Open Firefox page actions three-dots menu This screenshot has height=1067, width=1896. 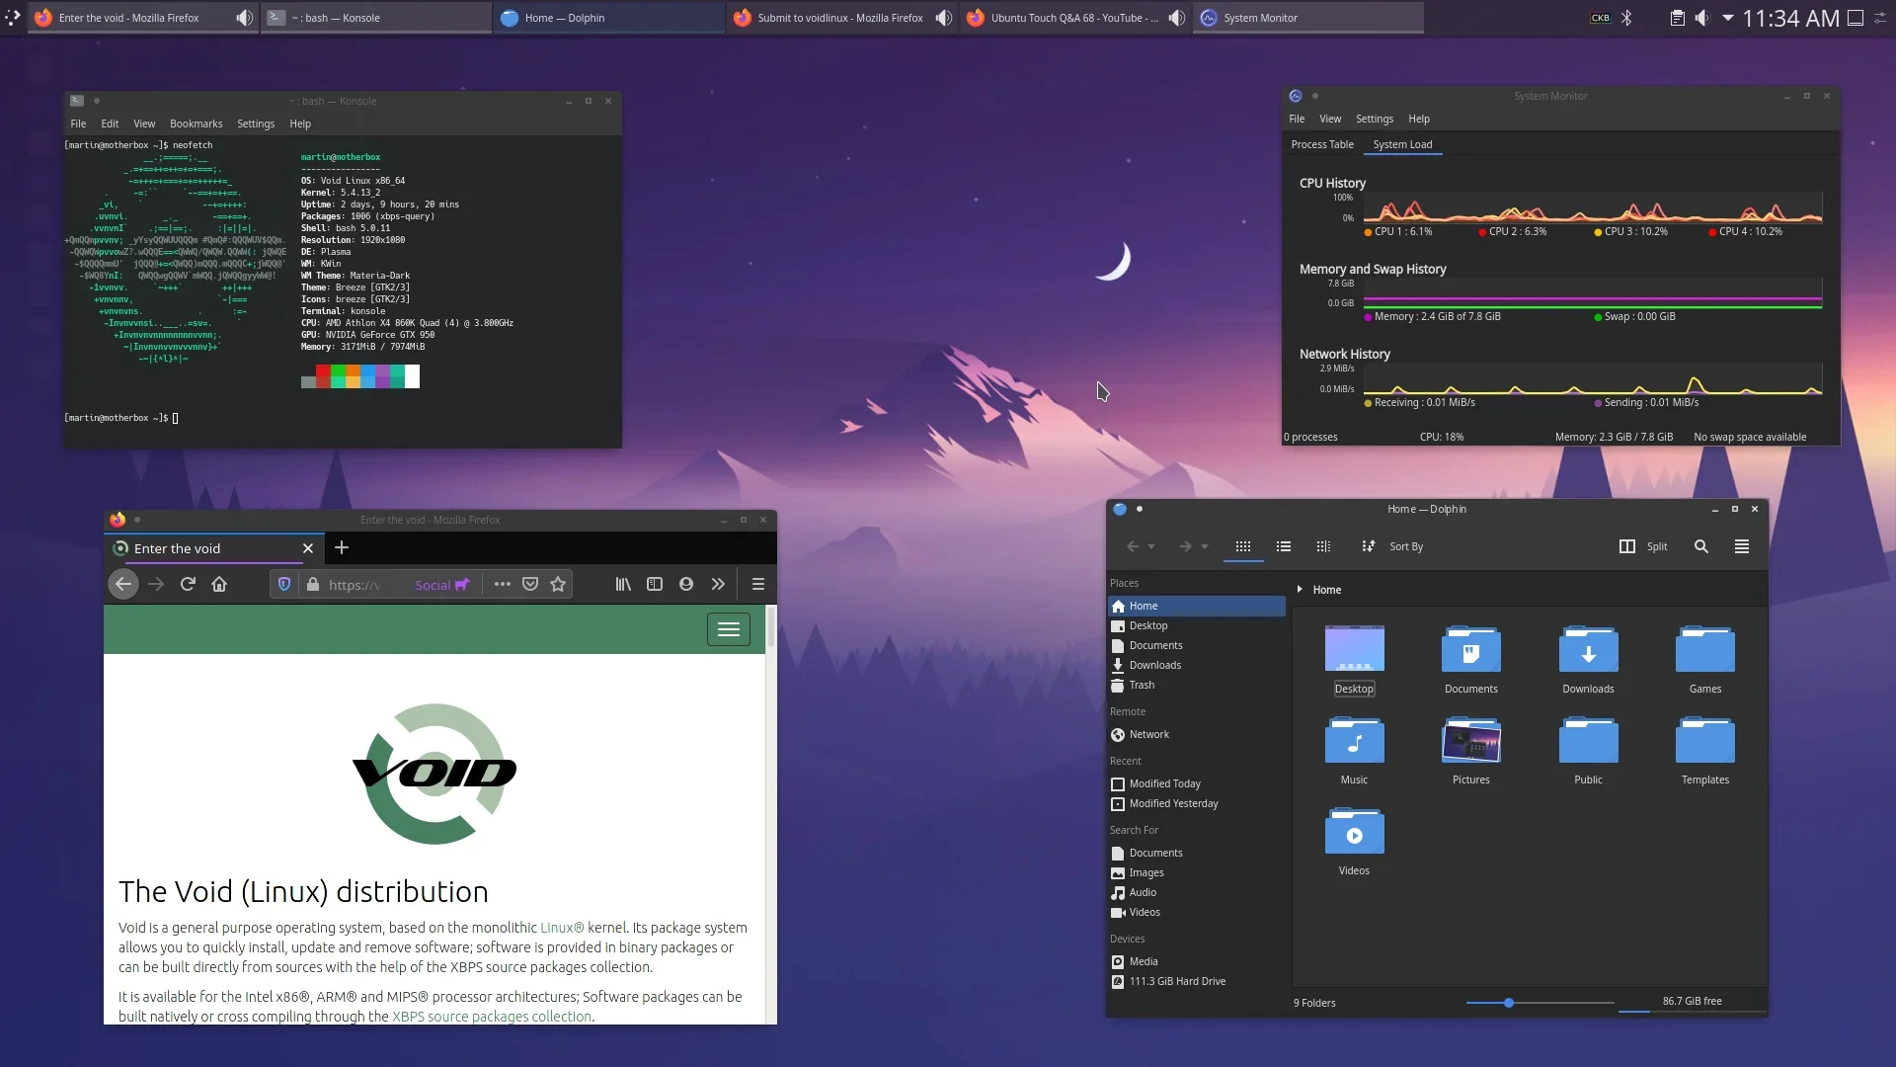pos(503,584)
